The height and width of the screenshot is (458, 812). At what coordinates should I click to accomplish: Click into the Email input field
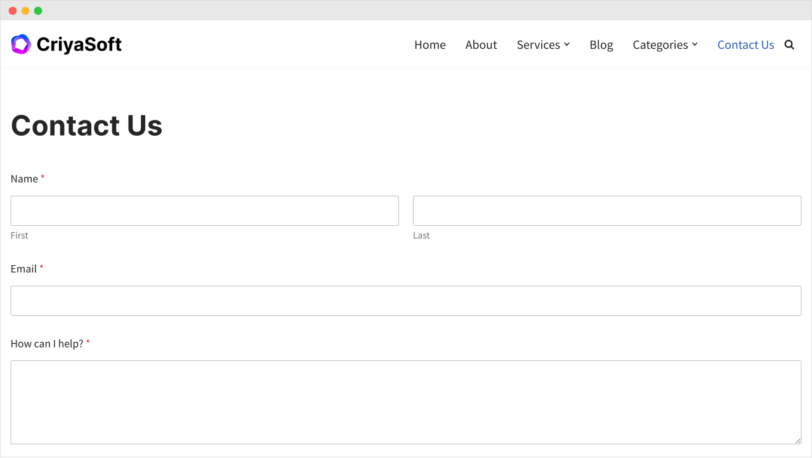(406, 301)
